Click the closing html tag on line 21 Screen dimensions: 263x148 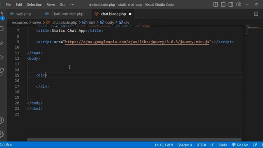35,109
